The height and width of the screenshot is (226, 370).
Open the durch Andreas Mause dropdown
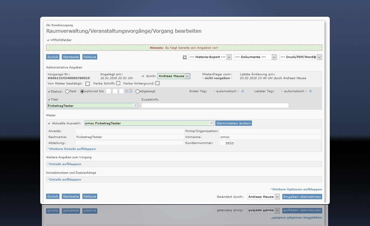(174, 76)
